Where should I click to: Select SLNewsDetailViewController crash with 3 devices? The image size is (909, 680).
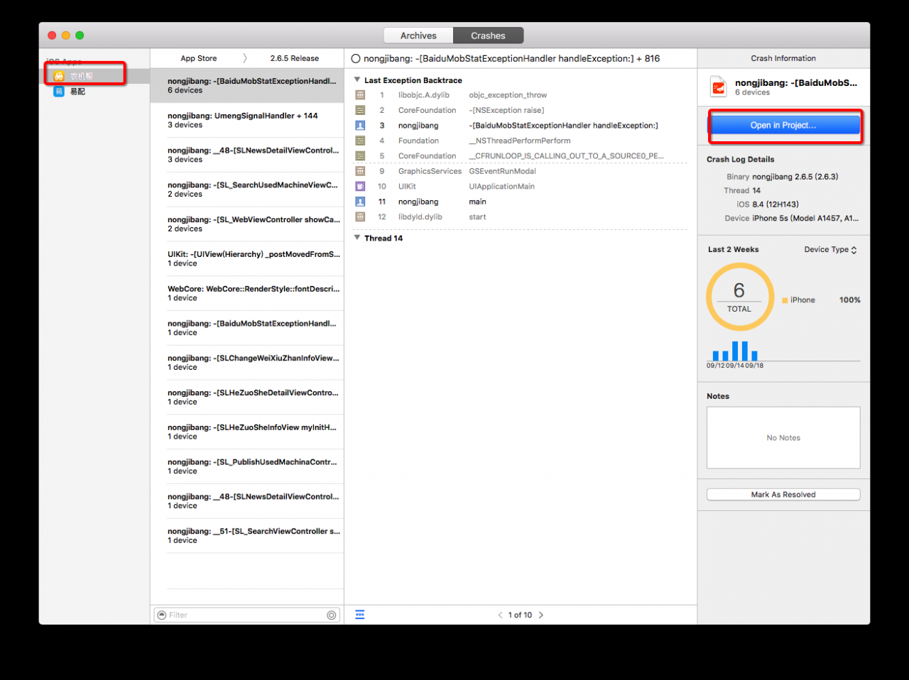(247, 155)
